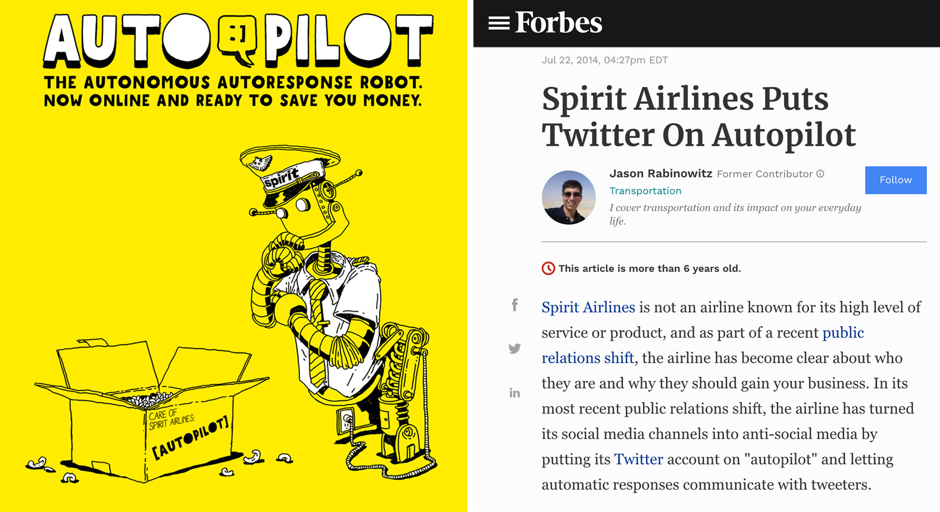This screenshot has height=512, width=940.
Task: Click the article headline text
Action: click(699, 116)
